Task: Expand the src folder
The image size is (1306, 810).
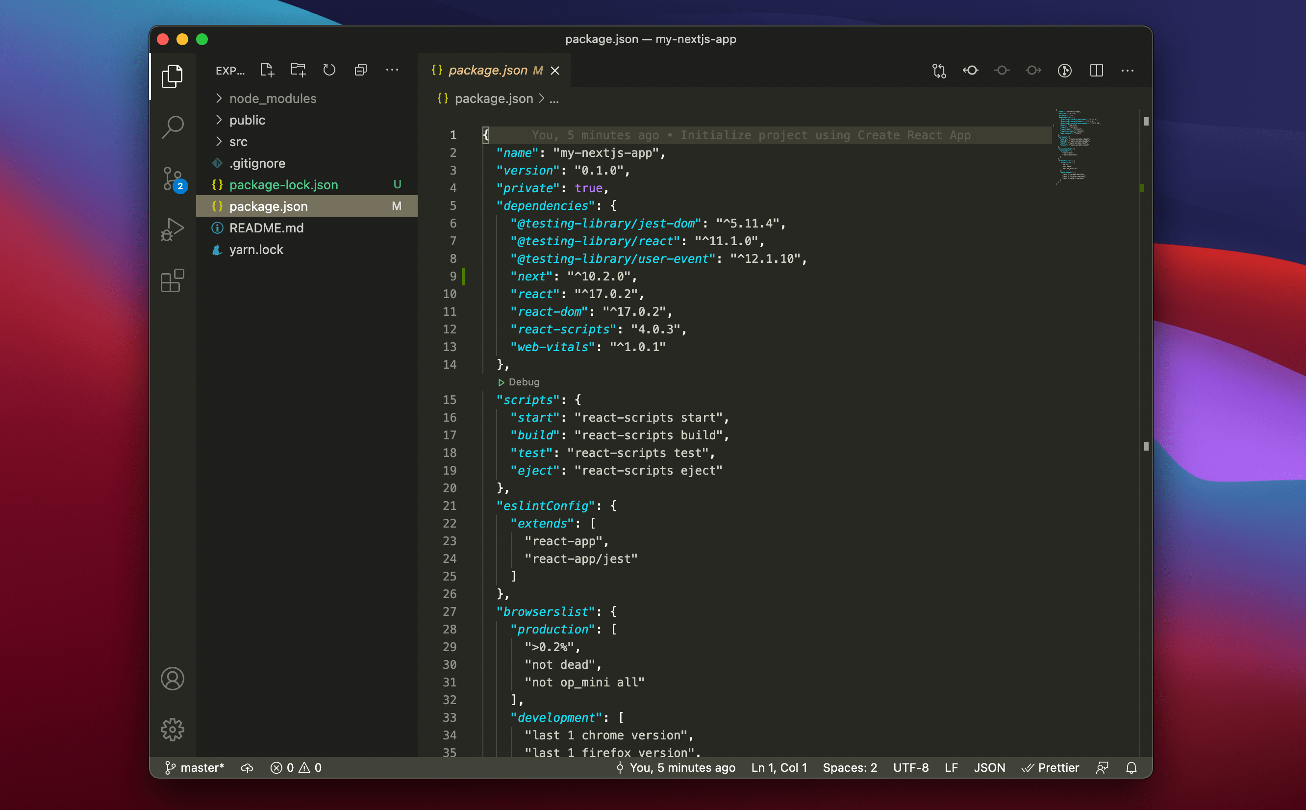Action: tap(238, 141)
